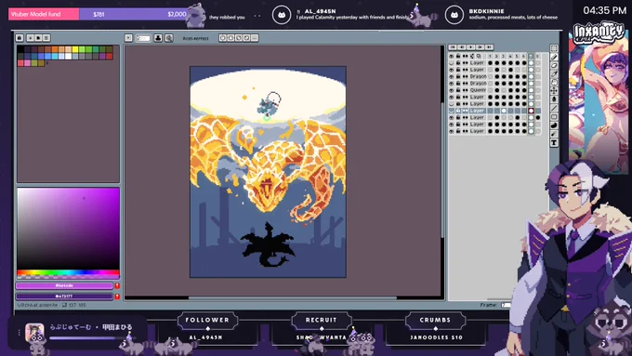Open the palette Options menu button

(x=46, y=38)
